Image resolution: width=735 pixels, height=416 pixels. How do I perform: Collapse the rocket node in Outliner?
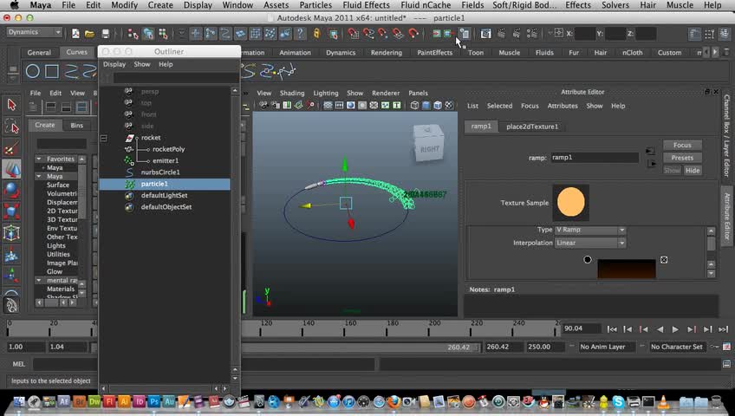coord(103,138)
